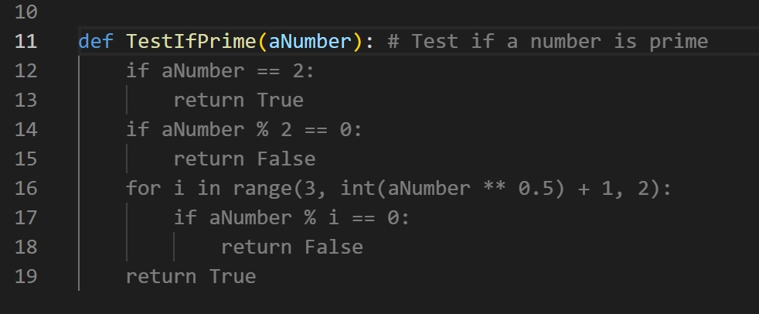The image size is (759, 314).
Task: Click the empty line number 10
Action: click(26, 12)
